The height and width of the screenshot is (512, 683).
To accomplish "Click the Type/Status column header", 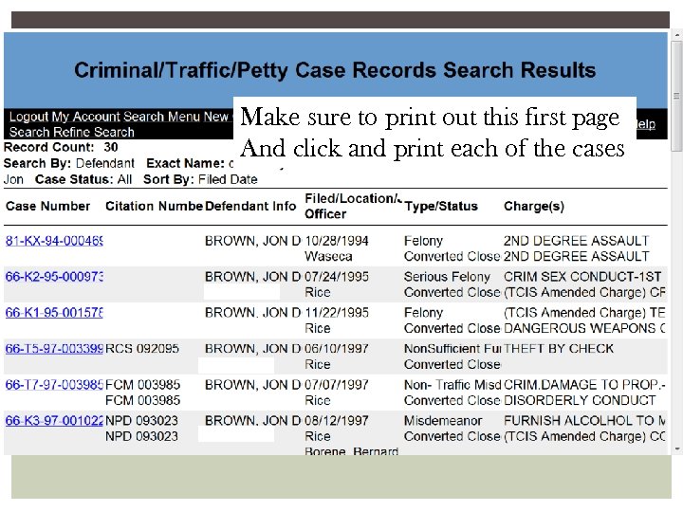I will (x=441, y=206).
